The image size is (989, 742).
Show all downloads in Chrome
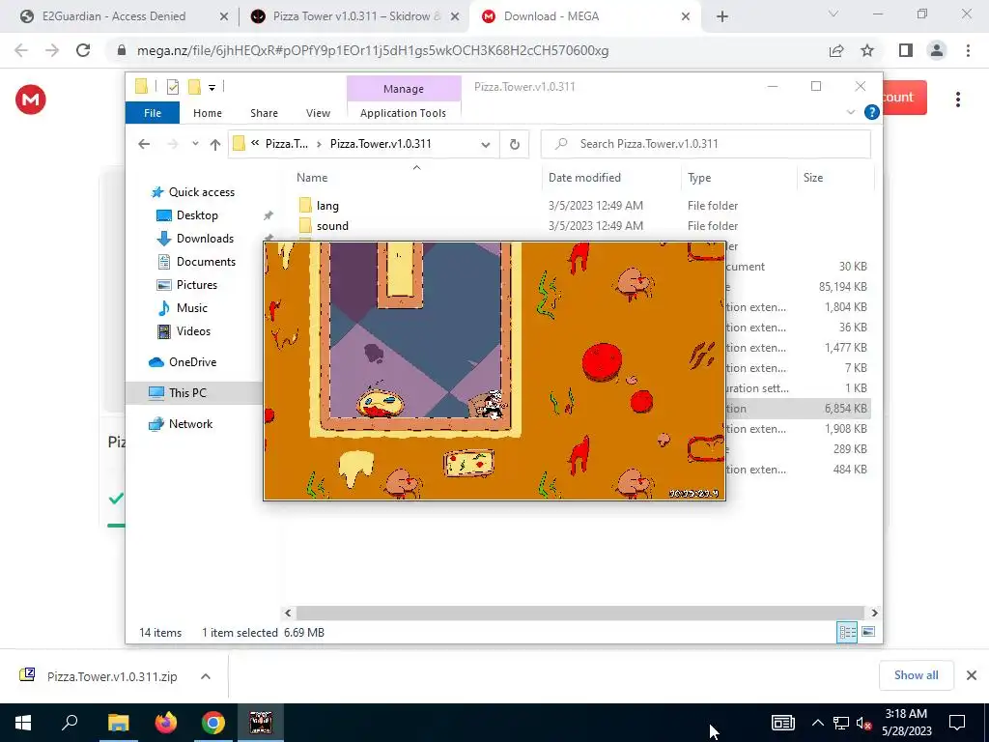tap(916, 675)
